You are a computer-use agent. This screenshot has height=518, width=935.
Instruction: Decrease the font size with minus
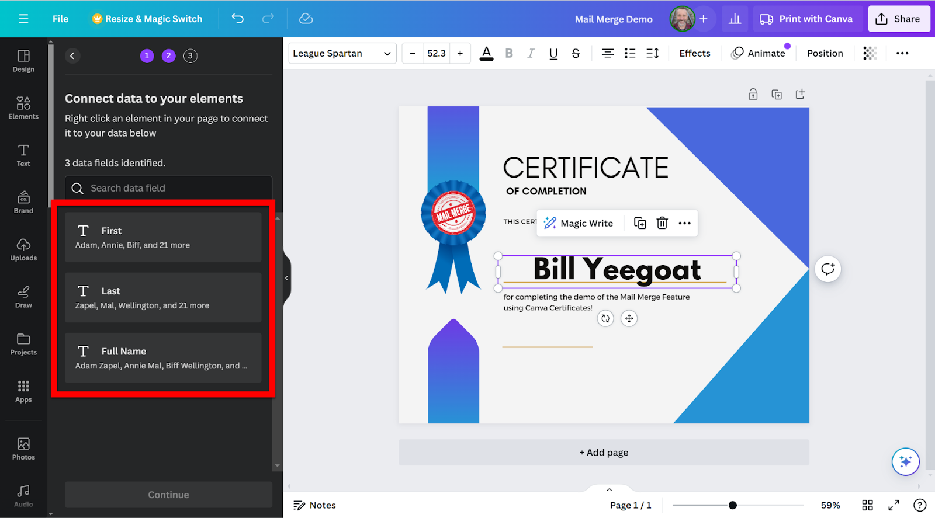(413, 53)
